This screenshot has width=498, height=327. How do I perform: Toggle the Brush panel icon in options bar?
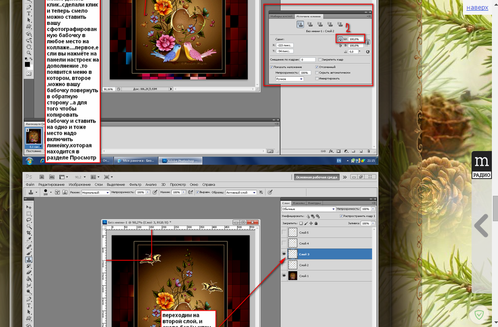click(57, 192)
